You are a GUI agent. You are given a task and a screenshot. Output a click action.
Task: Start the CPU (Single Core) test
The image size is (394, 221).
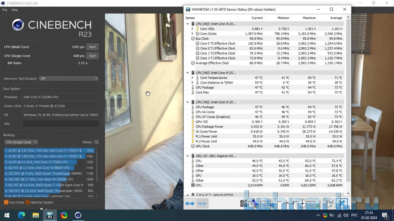click(92, 56)
